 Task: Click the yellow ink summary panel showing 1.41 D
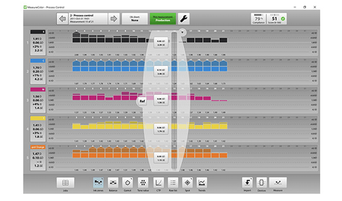tap(38, 131)
